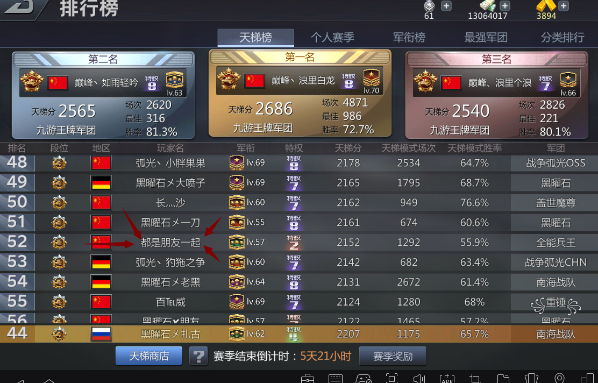Open the 军衔榜 tab
This screenshot has height=383, width=598.
[x=409, y=37]
